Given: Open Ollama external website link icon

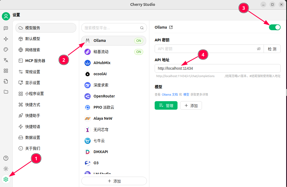Looking at the screenshot, I should [x=171, y=27].
